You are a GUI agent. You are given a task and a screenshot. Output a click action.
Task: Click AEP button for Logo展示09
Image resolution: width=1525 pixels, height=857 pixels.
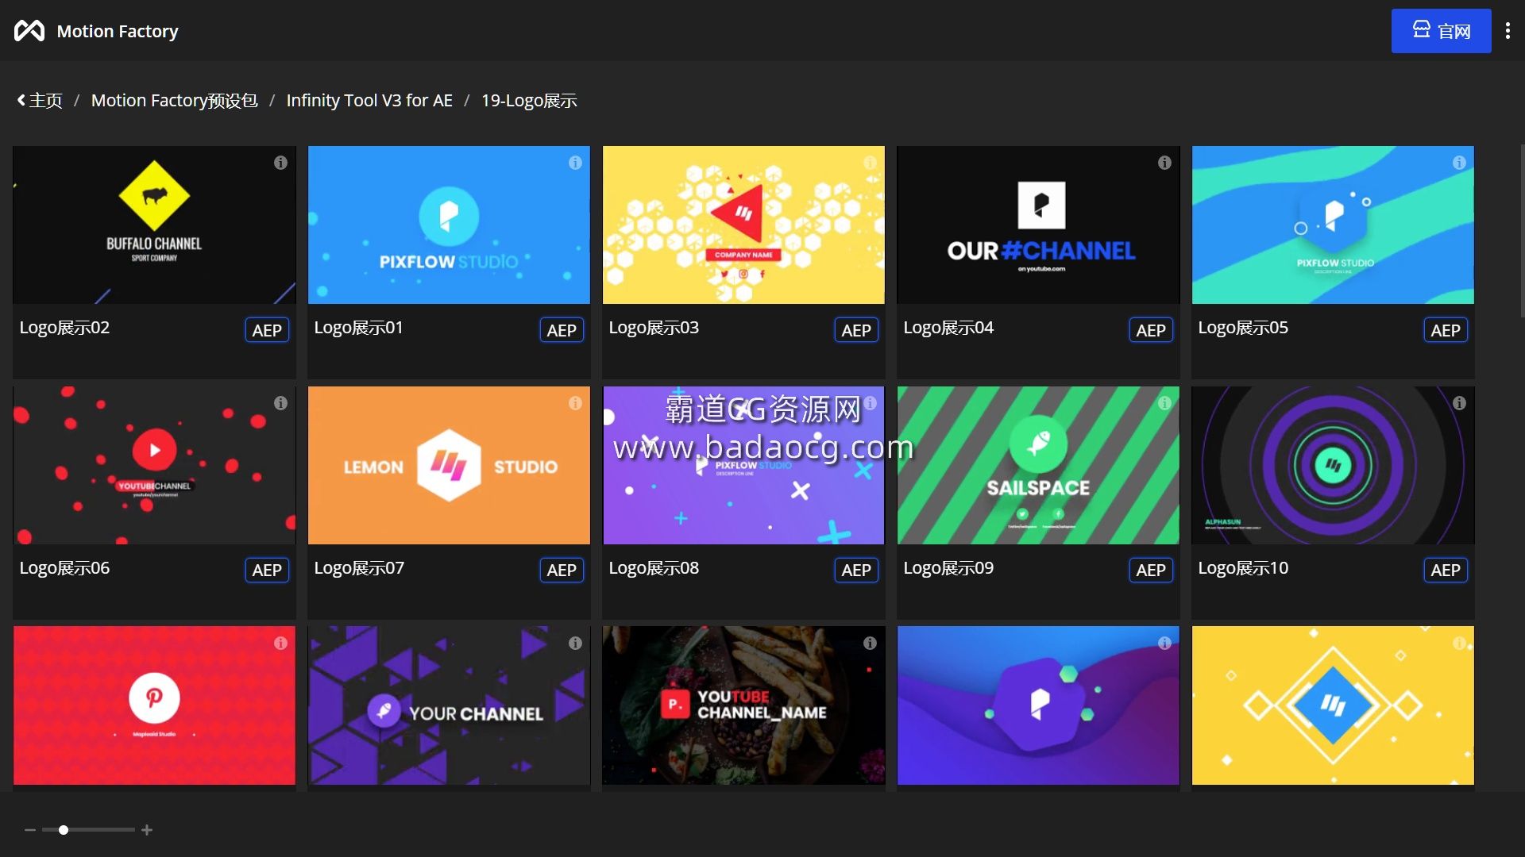tap(1151, 570)
